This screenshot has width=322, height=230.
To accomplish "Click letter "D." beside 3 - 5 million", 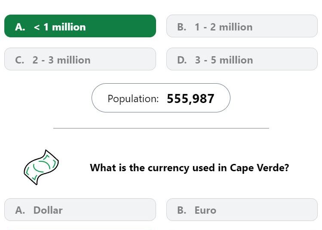I will point(182,60).
